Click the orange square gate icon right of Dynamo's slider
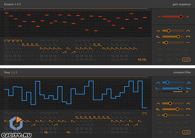195x138 pixels. click(188, 37)
